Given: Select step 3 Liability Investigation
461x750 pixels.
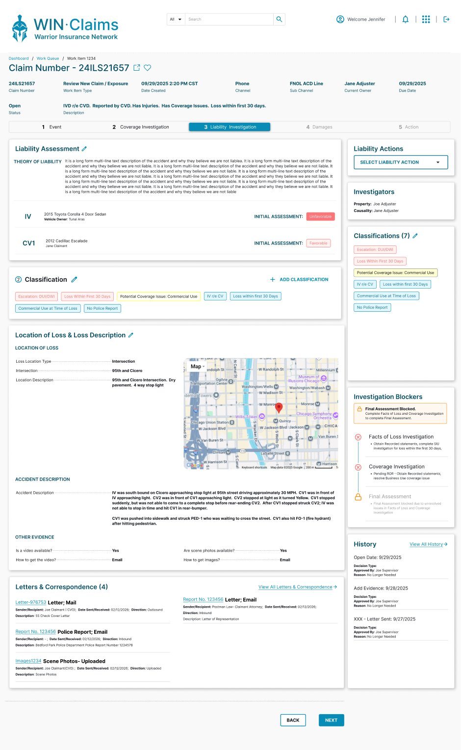Looking at the screenshot, I should [x=230, y=127].
